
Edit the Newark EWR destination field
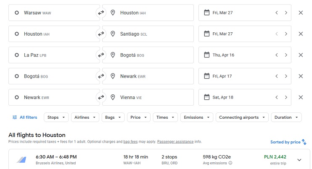[x=148, y=76]
